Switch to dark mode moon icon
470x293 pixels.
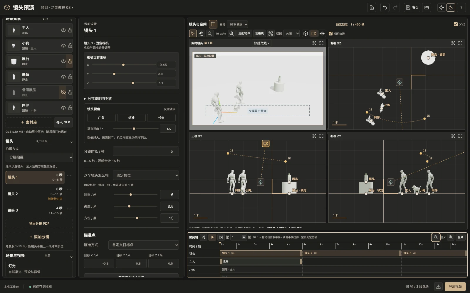click(x=451, y=8)
